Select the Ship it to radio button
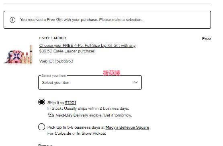This screenshot has height=146, width=223. (x=41, y=102)
